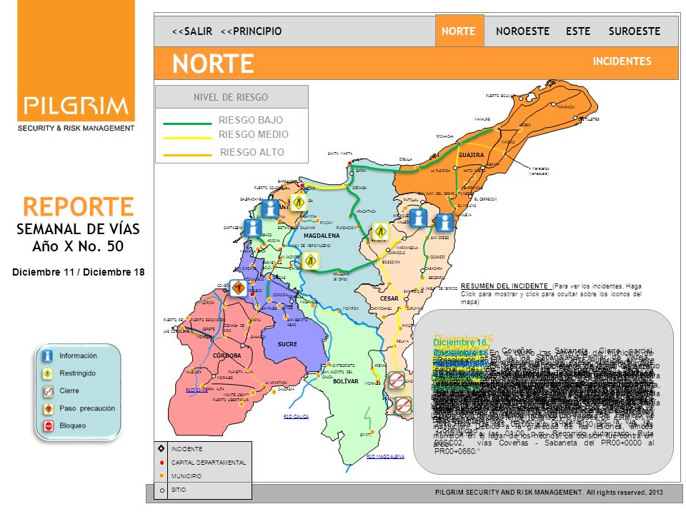Click the SUCRE department label

[x=287, y=344]
